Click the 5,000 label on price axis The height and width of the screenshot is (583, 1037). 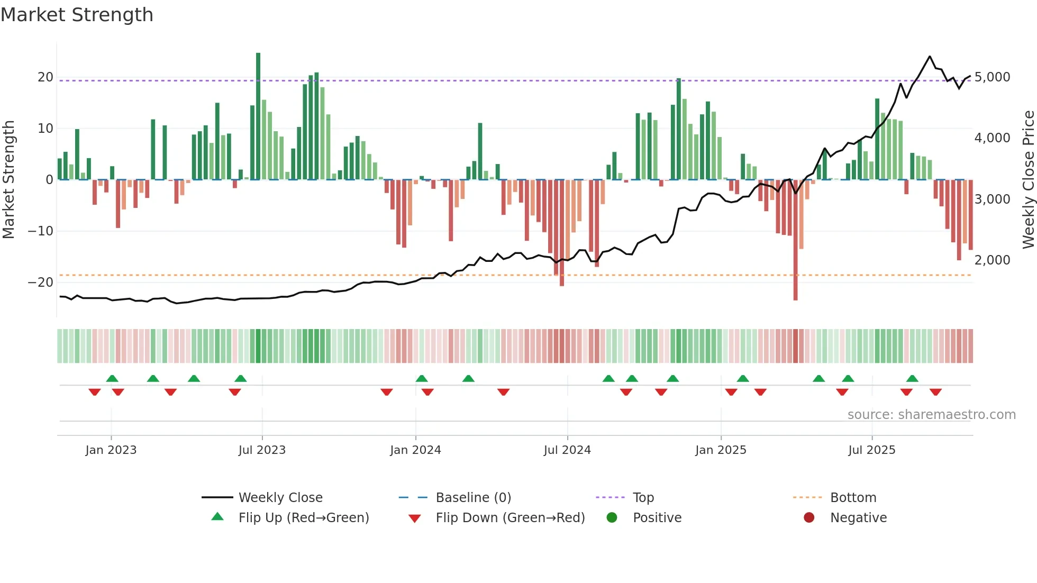[x=992, y=77]
